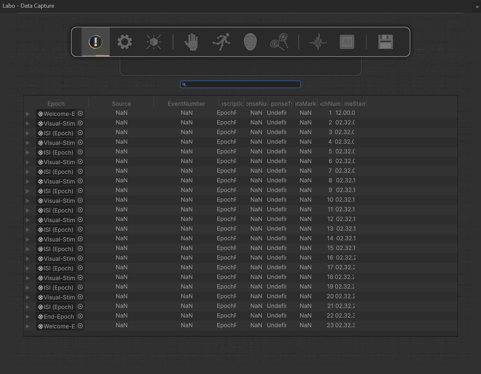Screen dimensions: 481x374
Task: Select the row 17 ISI (Epoch) object field
Action: tap(60, 268)
